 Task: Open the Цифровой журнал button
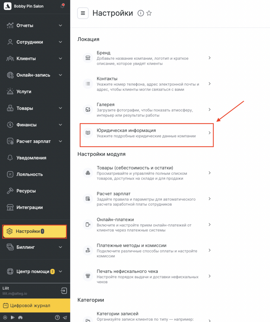coord(35,305)
